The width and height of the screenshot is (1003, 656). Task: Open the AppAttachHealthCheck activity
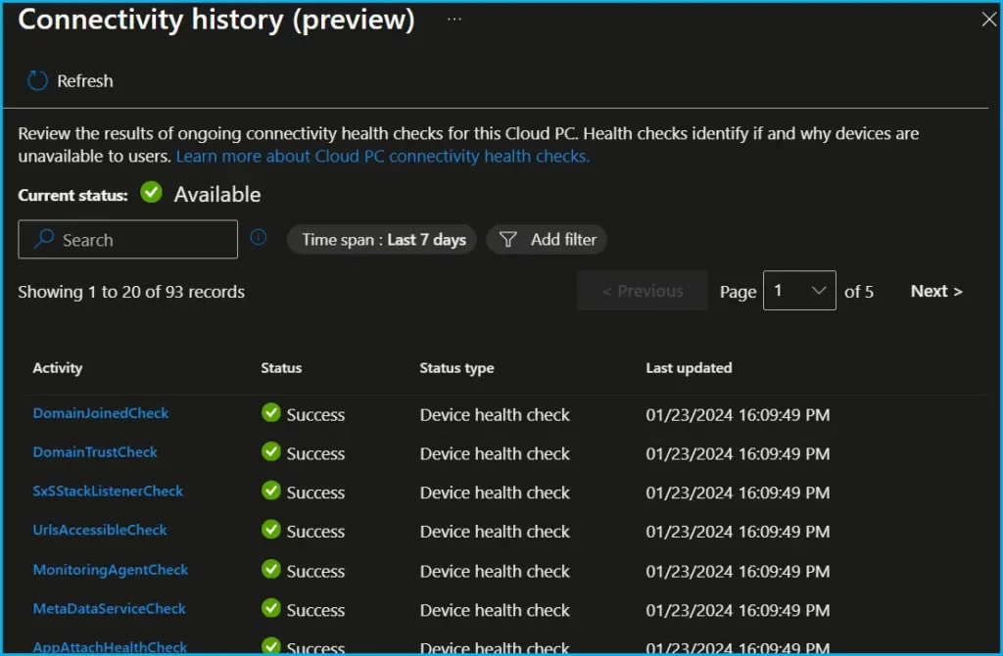pyautogui.click(x=110, y=647)
